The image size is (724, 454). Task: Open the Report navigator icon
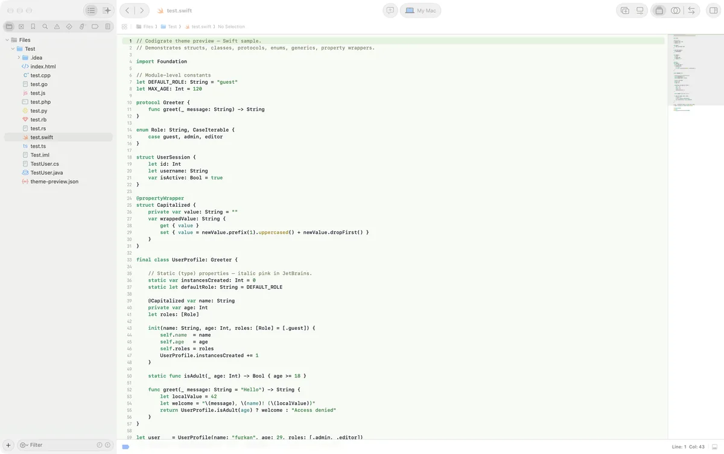(x=108, y=27)
